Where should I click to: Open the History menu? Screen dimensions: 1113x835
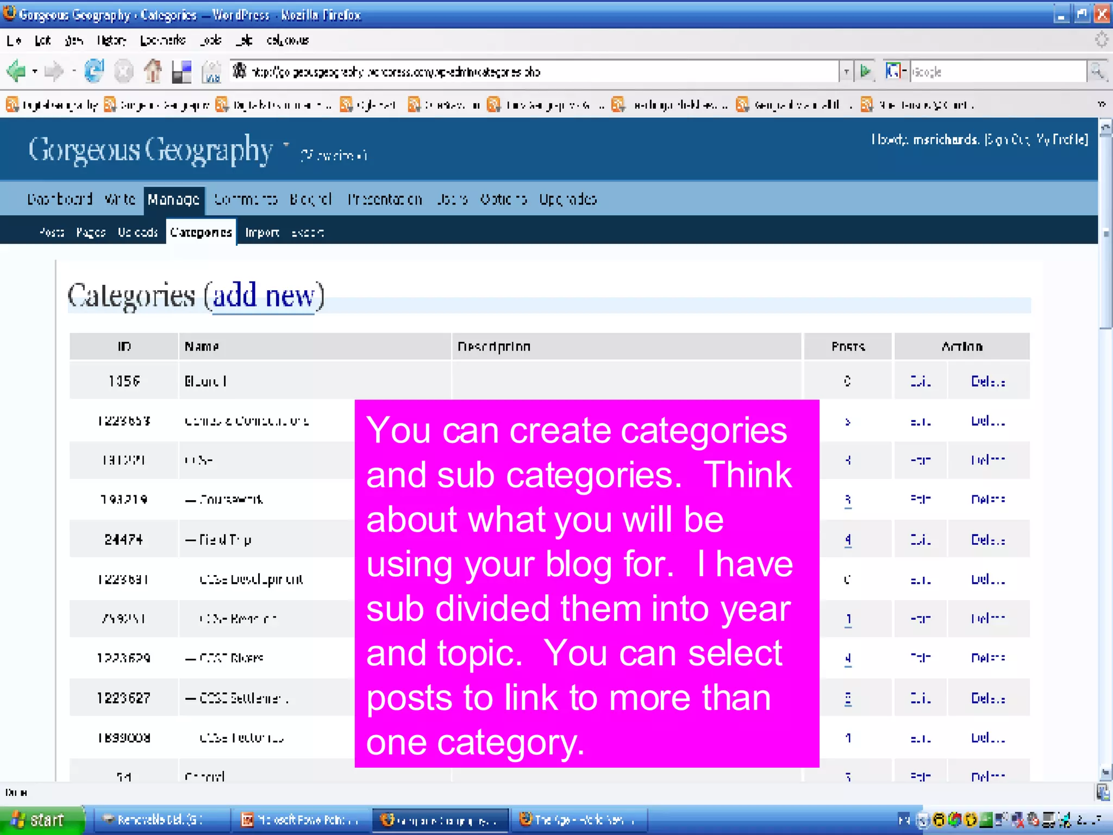[x=111, y=40]
